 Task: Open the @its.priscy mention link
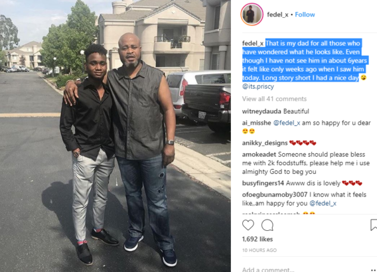[258, 86]
